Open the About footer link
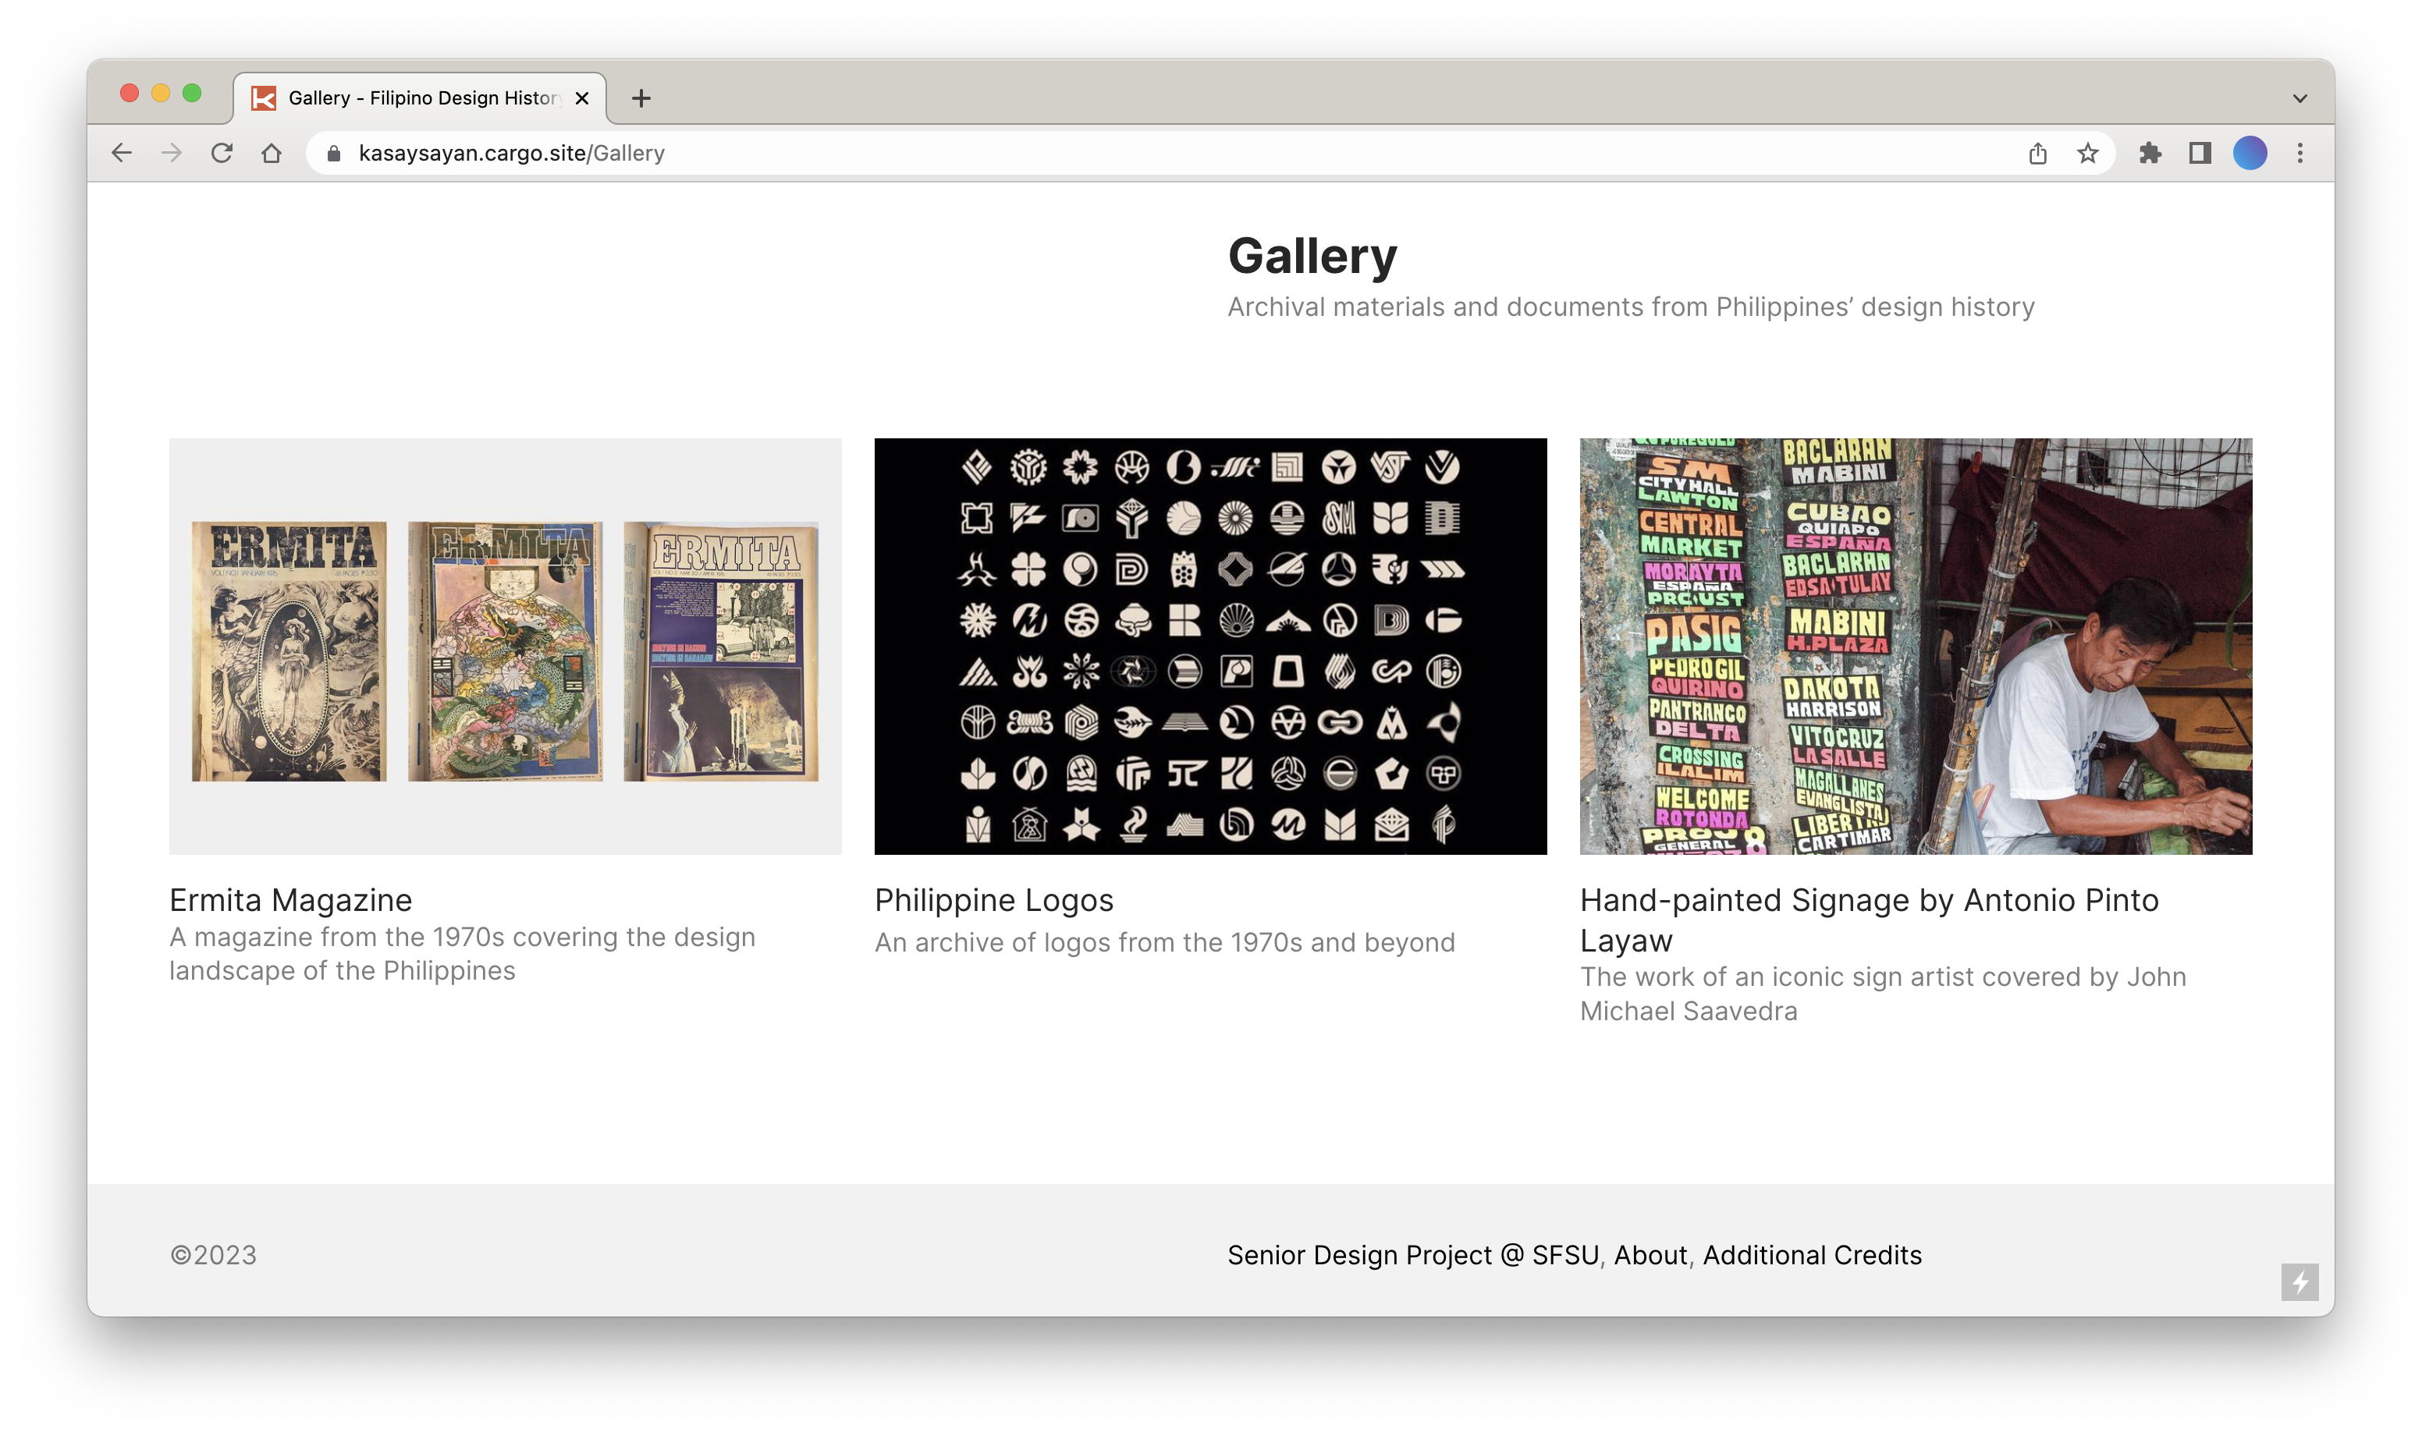Screen dimensions: 2422x1432 [x=1650, y=1254]
